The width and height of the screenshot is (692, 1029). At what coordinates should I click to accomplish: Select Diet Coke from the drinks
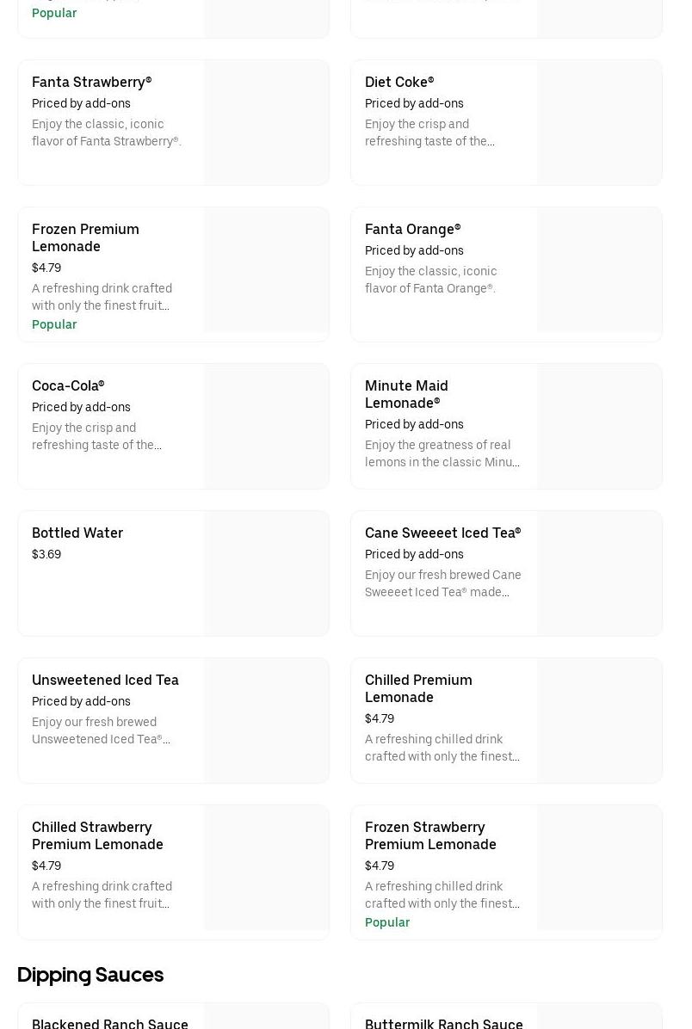click(x=399, y=83)
